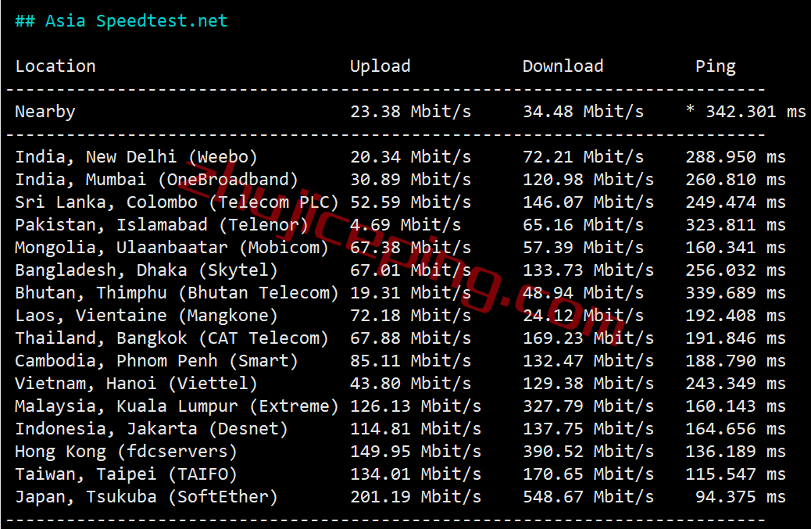Click the Download column header
Viewport: 811px width, 529px height.
tap(563, 66)
